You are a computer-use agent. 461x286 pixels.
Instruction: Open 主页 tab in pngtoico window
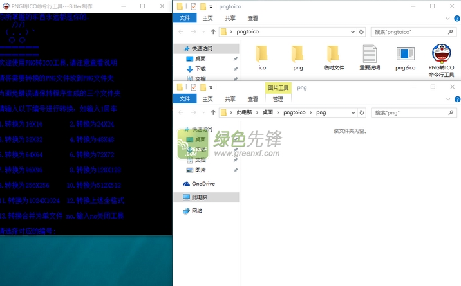pos(207,18)
